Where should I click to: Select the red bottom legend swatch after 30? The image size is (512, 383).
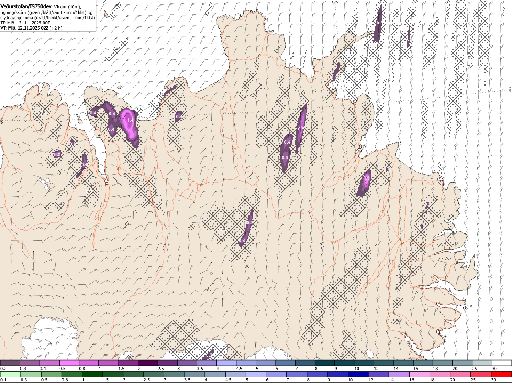(x=501, y=375)
